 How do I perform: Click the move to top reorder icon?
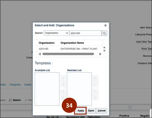(x=95, y=78)
